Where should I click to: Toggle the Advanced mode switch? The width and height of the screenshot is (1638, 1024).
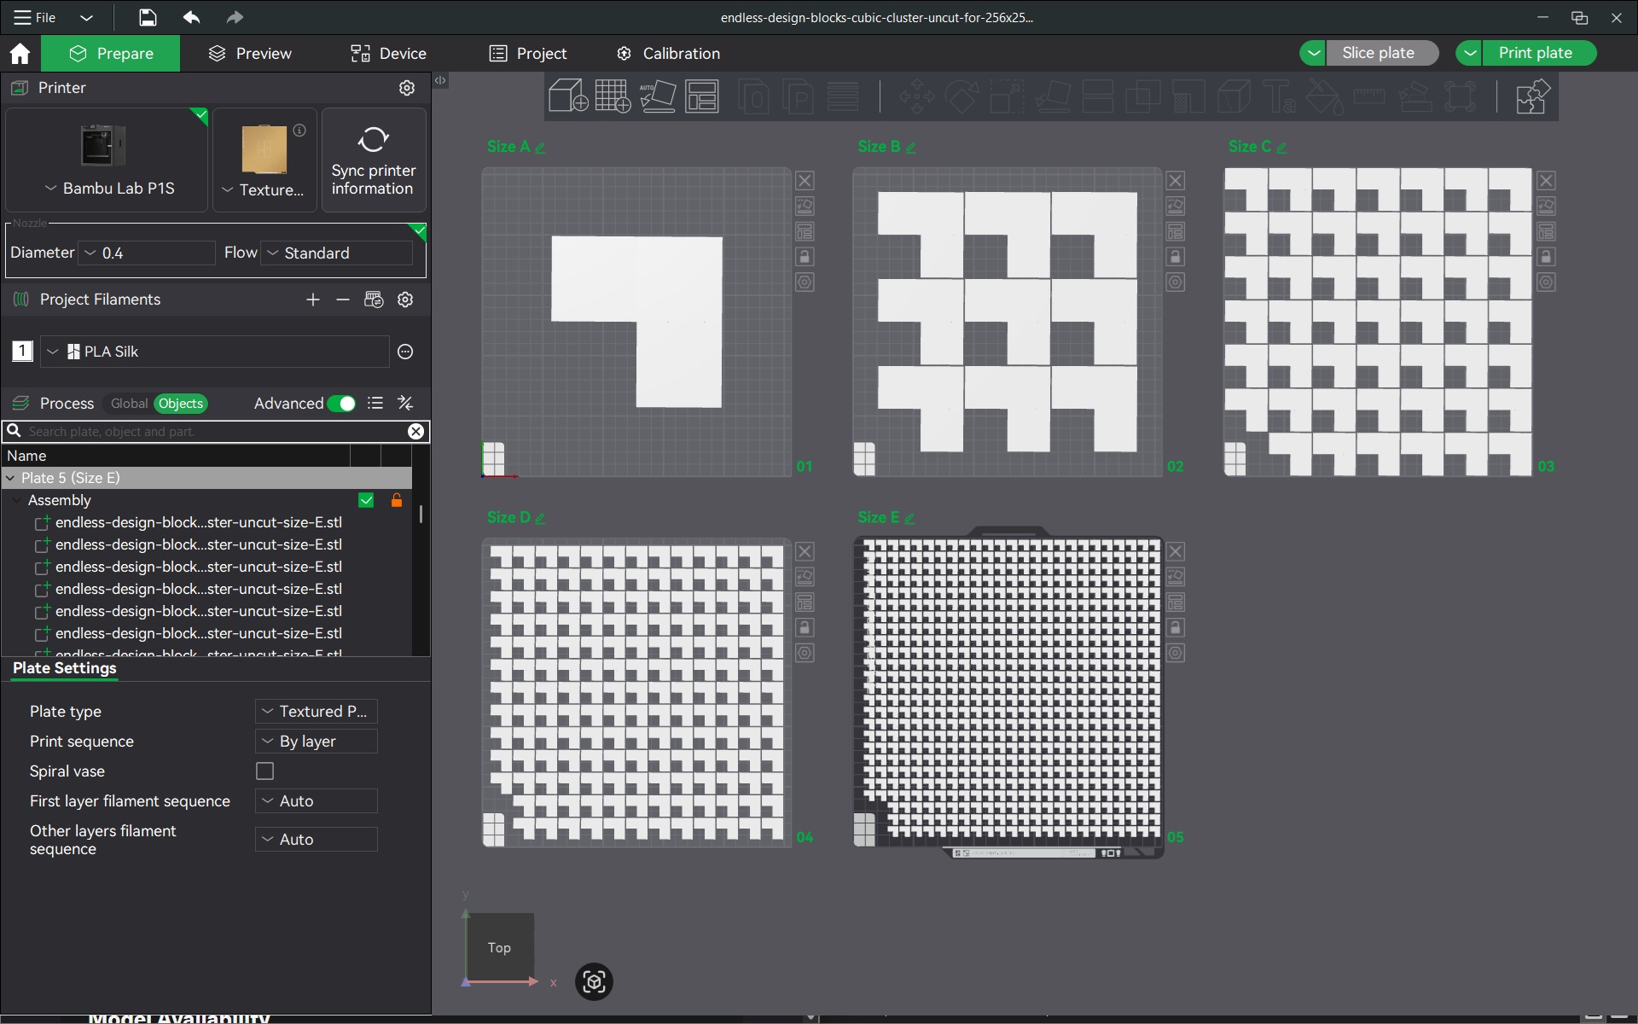point(342,404)
